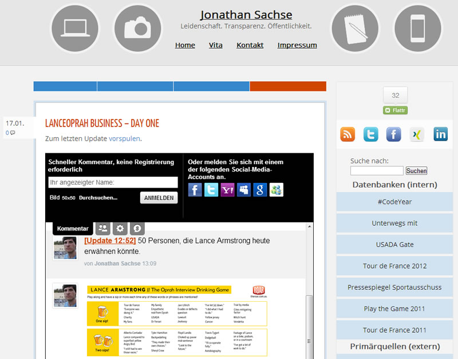This screenshot has width=458, height=359.
Task: Open the users tab icon beside Kommentar
Action: 103,228
